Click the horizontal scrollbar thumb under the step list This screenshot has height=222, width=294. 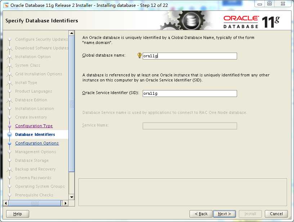(x=35, y=203)
